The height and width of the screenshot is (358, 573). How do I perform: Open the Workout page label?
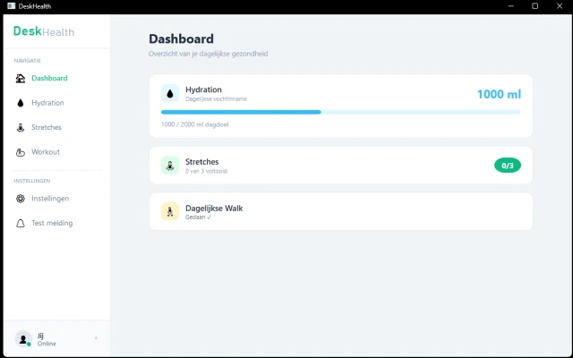pyautogui.click(x=46, y=152)
